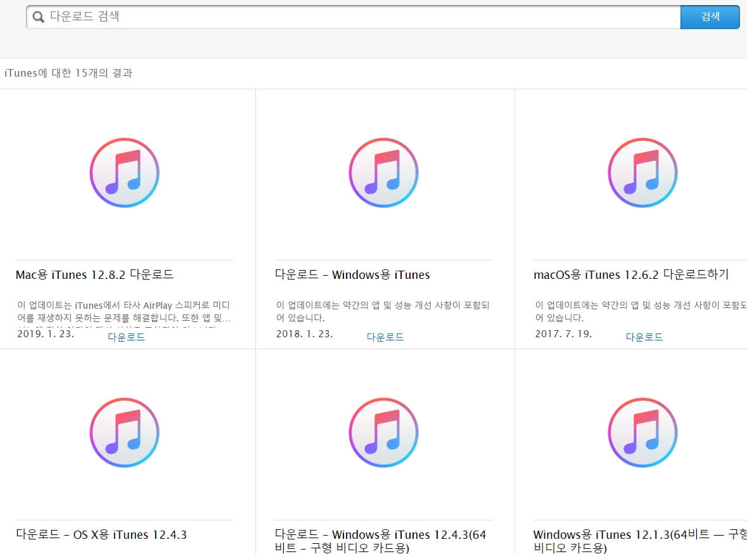747x554 pixels.
Task: Open Windows용 iTunes 12.1.3(64비트) title
Action: click(640, 541)
